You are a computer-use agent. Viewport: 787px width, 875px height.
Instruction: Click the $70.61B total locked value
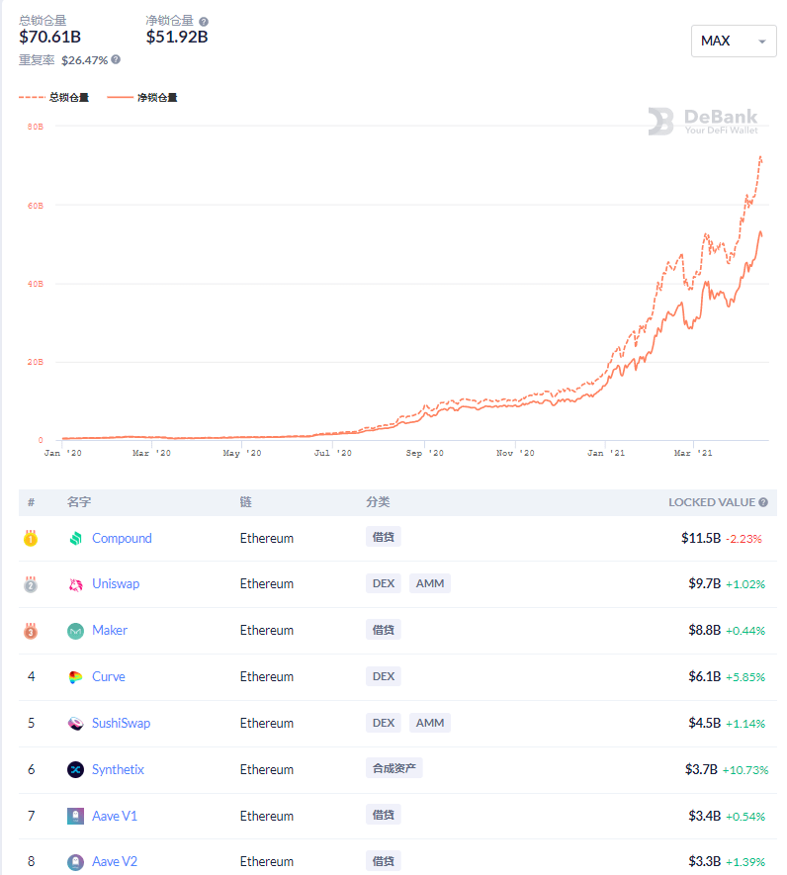click(49, 37)
